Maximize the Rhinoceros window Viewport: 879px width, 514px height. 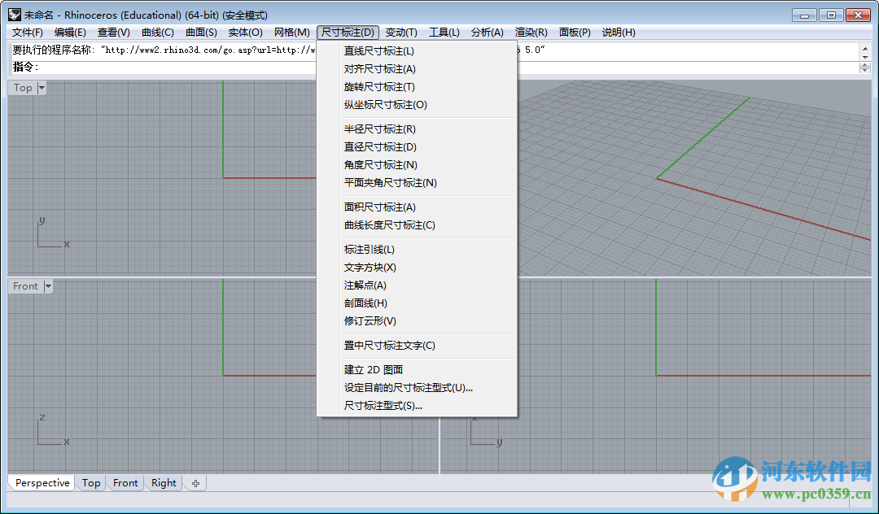[x=831, y=15]
